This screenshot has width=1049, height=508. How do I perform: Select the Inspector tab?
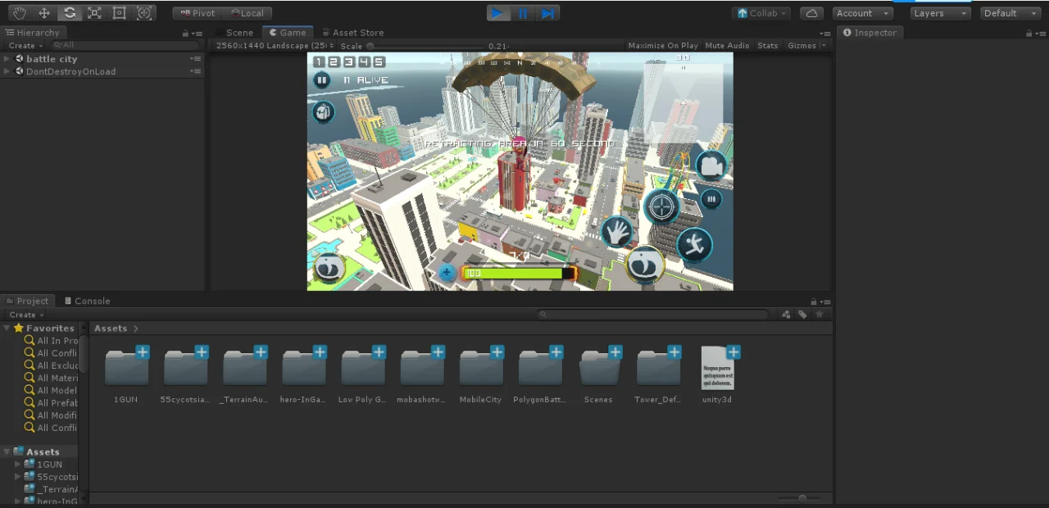[x=870, y=33]
